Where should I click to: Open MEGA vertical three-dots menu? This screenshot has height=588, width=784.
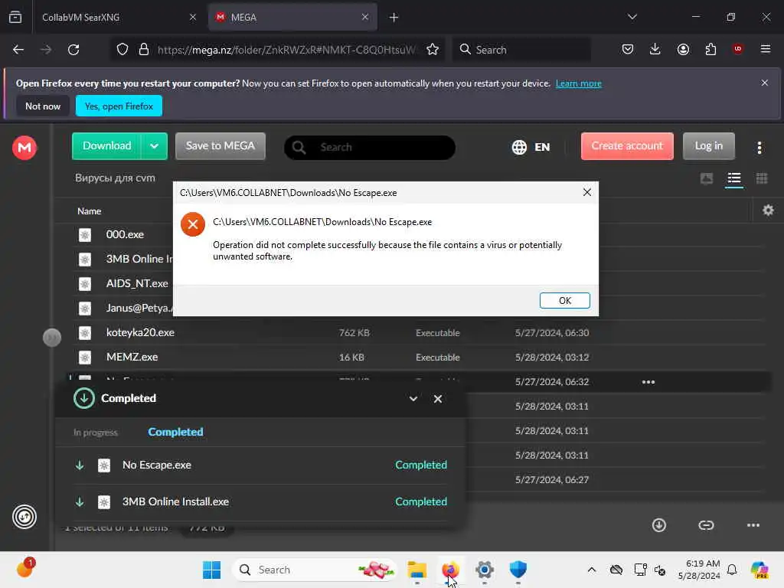[x=759, y=147]
